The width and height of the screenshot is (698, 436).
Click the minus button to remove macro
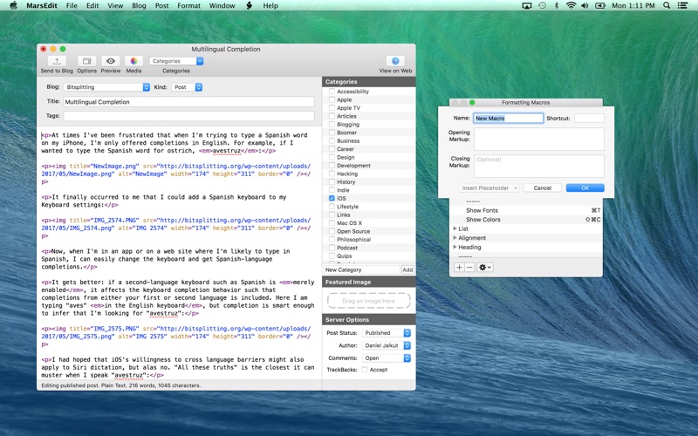[469, 268]
